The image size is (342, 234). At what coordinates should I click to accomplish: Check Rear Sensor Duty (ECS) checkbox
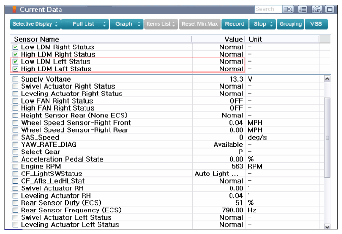pos(15,203)
